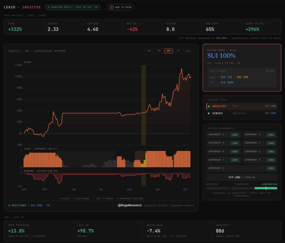Click the SUI 100% action headline
285x243 pixels.
point(221,56)
